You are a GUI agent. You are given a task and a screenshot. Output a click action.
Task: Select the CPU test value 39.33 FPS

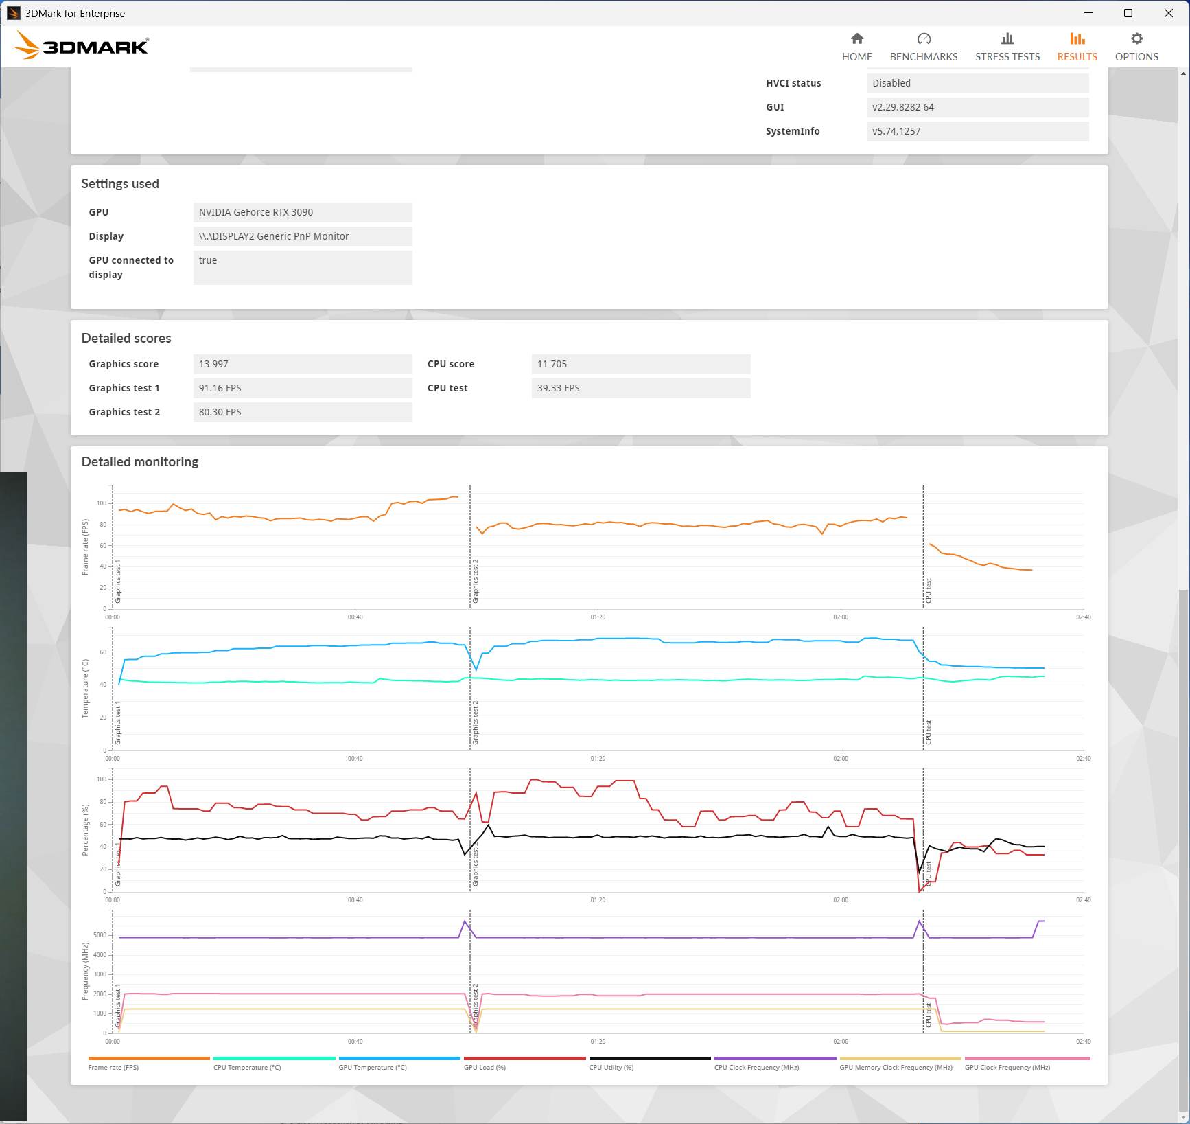click(x=641, y=388)
